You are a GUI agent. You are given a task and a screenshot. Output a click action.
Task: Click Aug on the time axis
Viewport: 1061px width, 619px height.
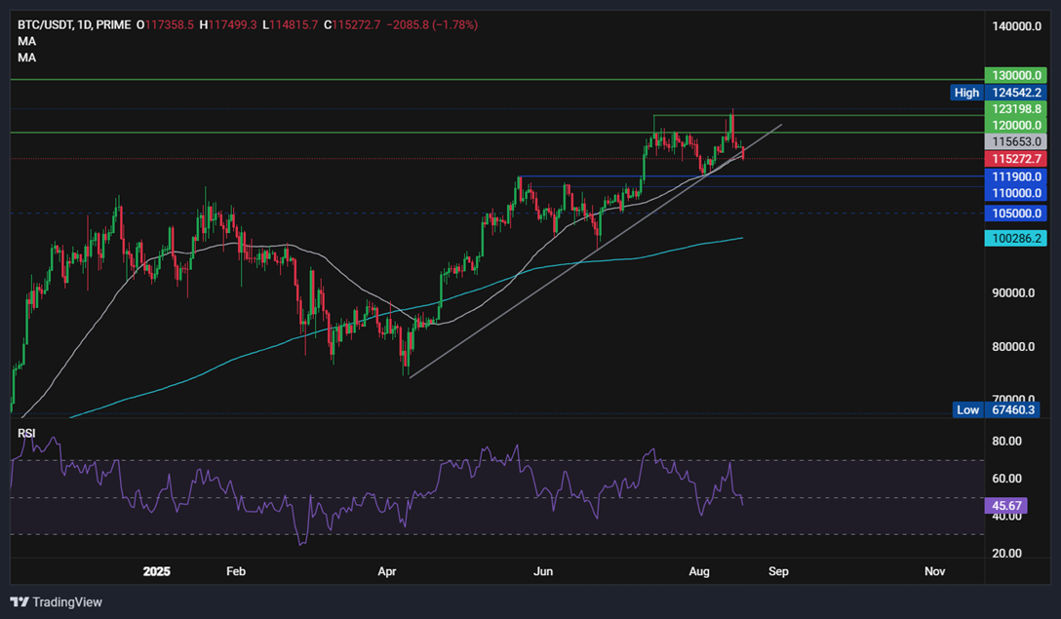pyautogui.click(x=699, y=572)
